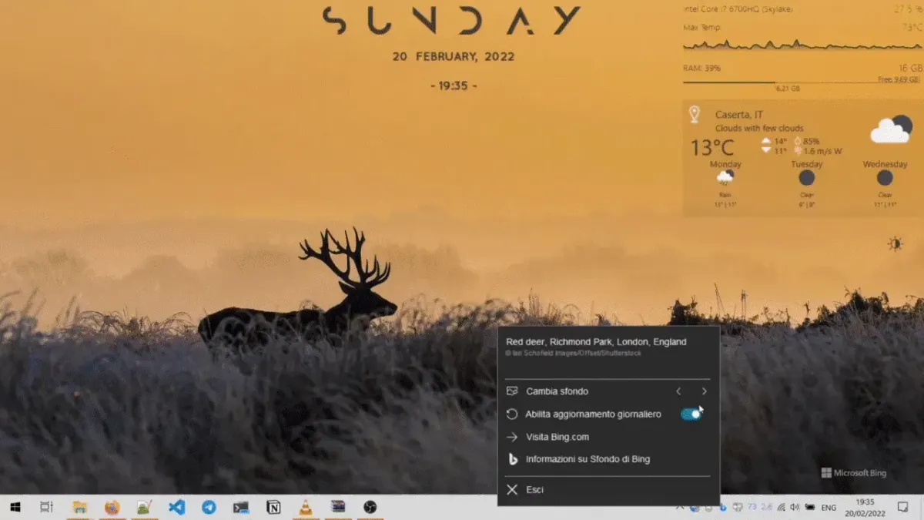Image resolution: width=924 pixels, height=520 pixels.
Task: Click the ENG language indicator
Action: click(x=829, y=508)
